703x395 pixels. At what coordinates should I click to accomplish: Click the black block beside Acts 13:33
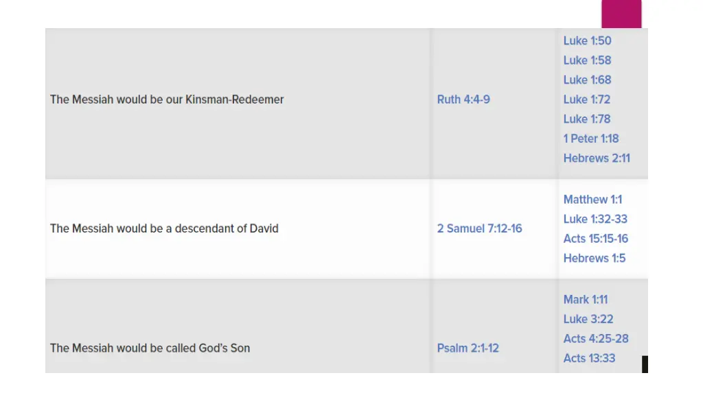[645, 364]
